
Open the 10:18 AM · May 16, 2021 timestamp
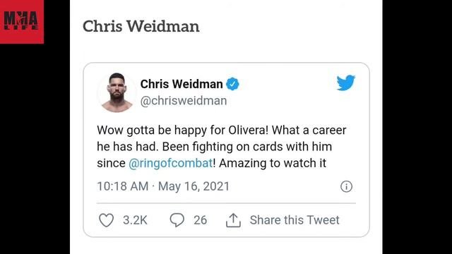(163, 186)
